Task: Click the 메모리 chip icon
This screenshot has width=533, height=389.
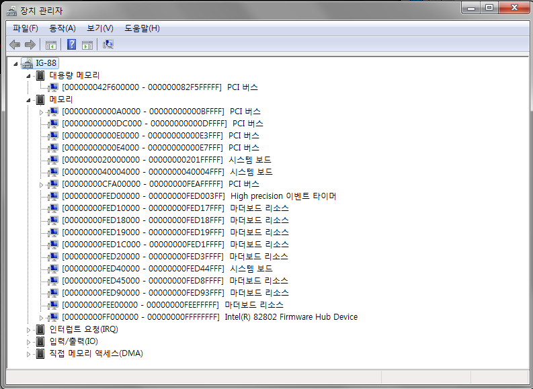Action: 40,99
